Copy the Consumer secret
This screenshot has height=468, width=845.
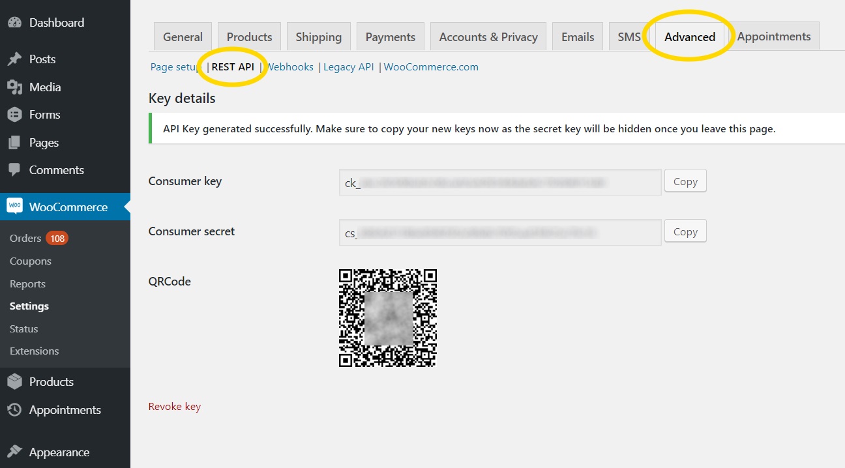coord(685,231)
